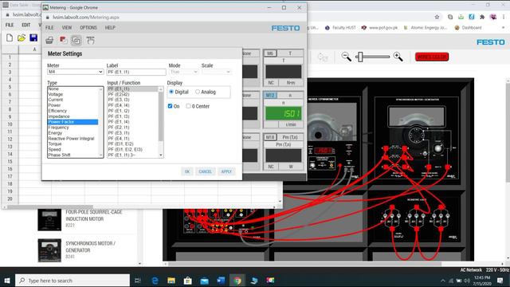Select Voltage in the Type list
This screenshot has width=510, height=287.
(x=56, y=94)
